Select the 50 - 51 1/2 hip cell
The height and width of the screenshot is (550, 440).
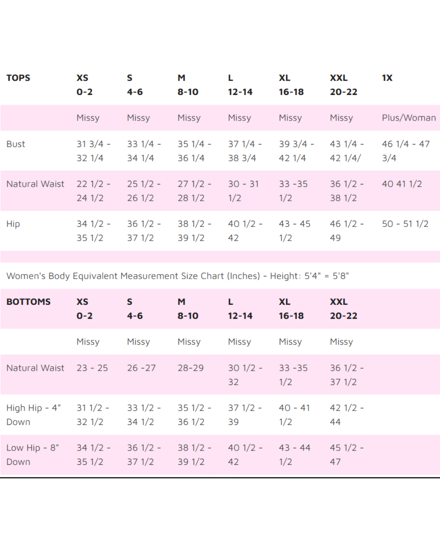(405, 224)
